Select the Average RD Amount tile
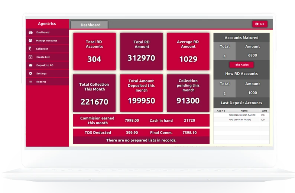Screen dimensions: 295x193 coord(188,51)
